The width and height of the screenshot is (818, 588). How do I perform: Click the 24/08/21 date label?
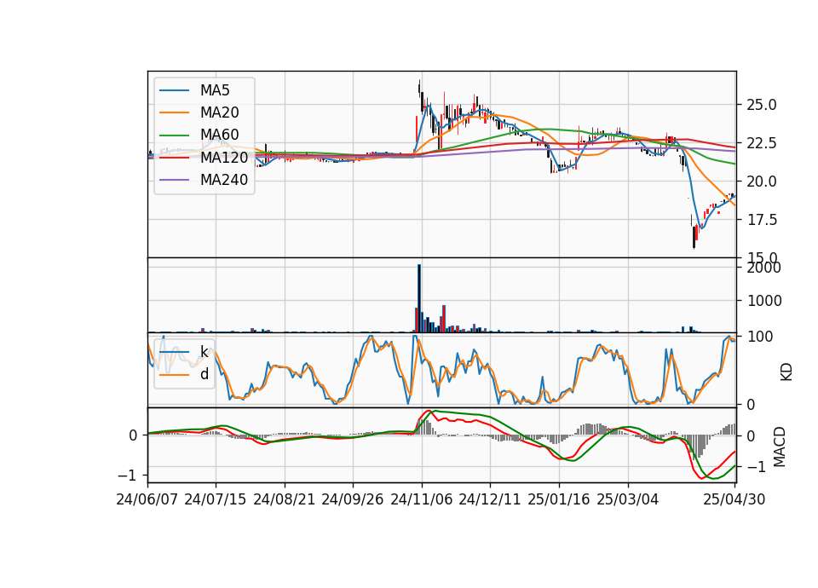(x=285, y=499)
